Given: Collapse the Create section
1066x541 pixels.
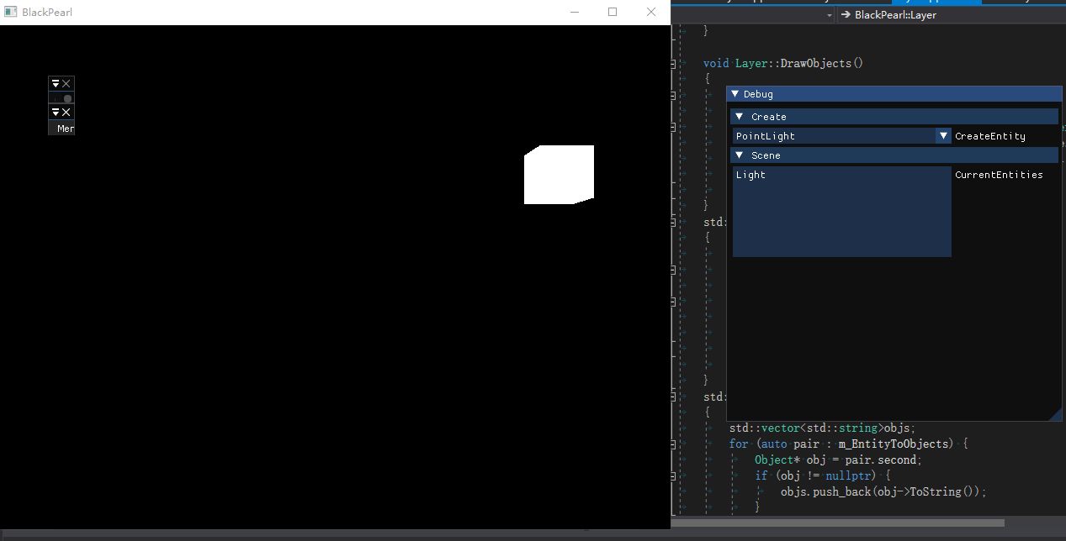Looking at the screenshot, I should [740, 116].
